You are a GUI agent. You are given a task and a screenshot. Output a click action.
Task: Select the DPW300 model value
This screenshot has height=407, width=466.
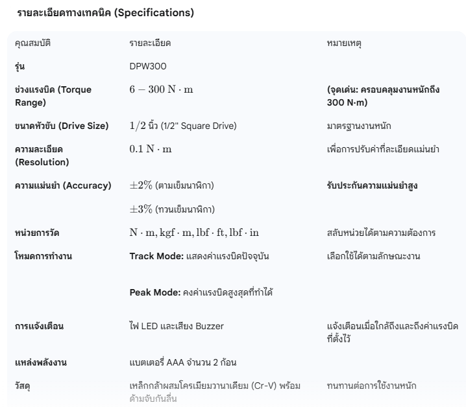pos(147,66)
